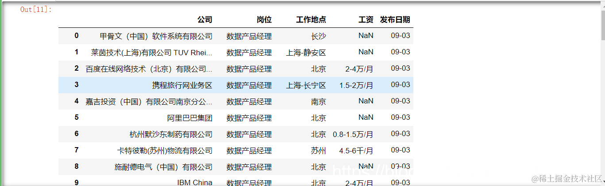Click the 09-03 date in row 0
The height and width of the screenshot is (186, 605).
(401, 36)
